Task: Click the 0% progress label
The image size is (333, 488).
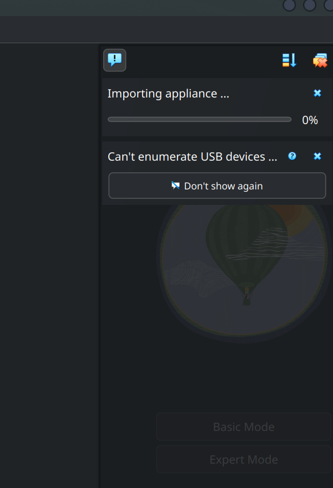Action: 310,120
